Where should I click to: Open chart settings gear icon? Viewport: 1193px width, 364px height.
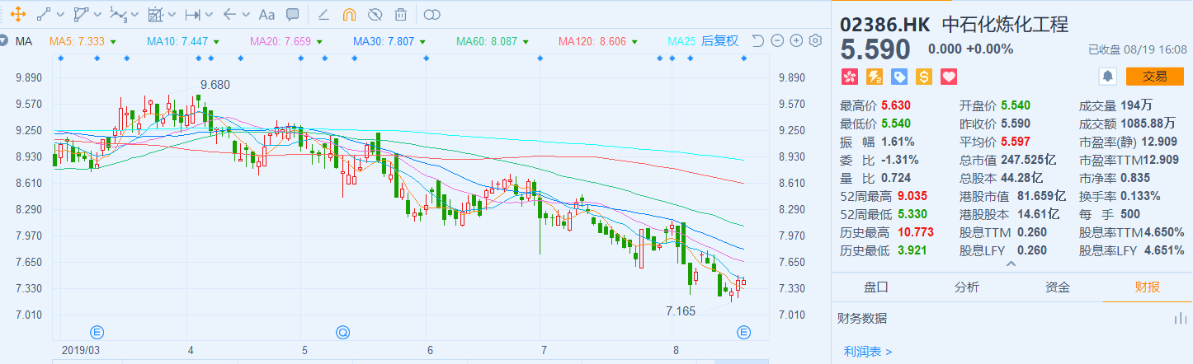[x=815, y=40]
